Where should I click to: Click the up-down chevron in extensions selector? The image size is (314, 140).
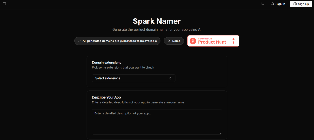[x=170, y=78]
